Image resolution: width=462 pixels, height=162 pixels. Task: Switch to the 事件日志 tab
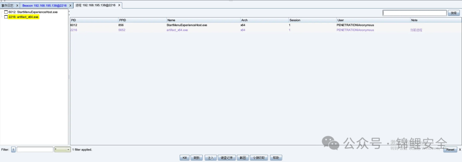click(x=7, y=6)
